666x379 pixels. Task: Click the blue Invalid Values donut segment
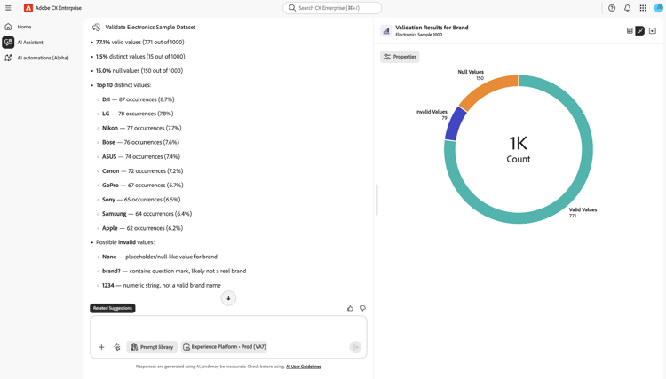click(x=456, y=124)
